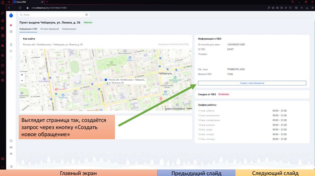This screenshot has width=315, height=176.
Task: Click the ad blocker shield icon
Action: point(282,8)
